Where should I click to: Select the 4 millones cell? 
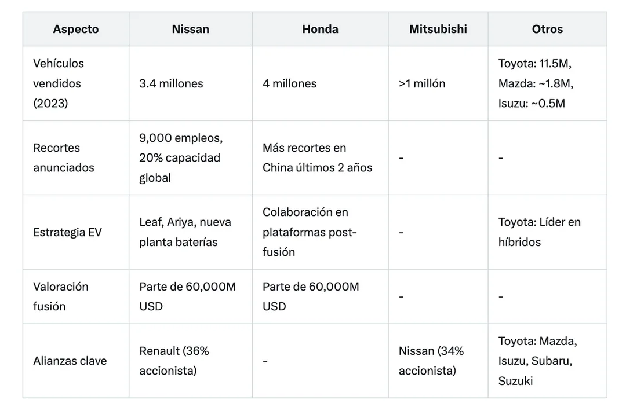tap(320, 83)
